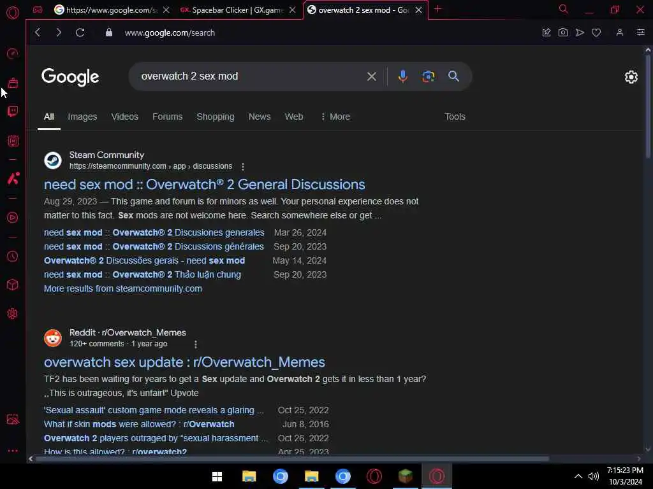This screenshot has height=489, width=653.
Task: Select the Web results tab
Action: (x=294, y=117)
